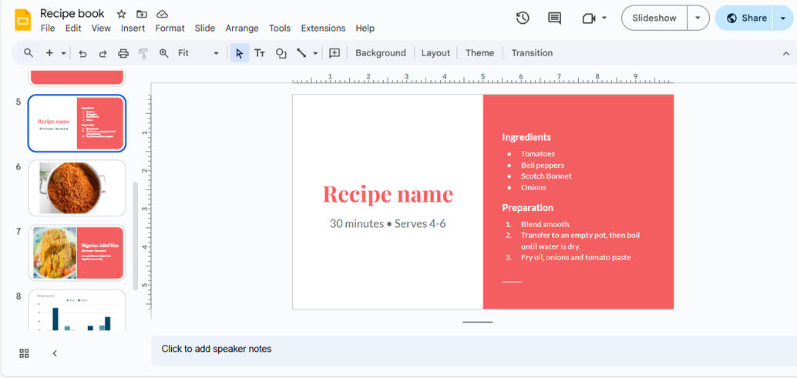The image size is (797, 378).
Task: Click the Preparation heading on slide
Action: coord(527,208)
